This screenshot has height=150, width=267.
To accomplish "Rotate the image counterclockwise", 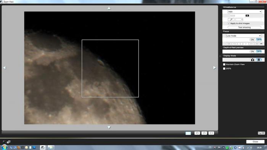I will (x=197, y=133).
